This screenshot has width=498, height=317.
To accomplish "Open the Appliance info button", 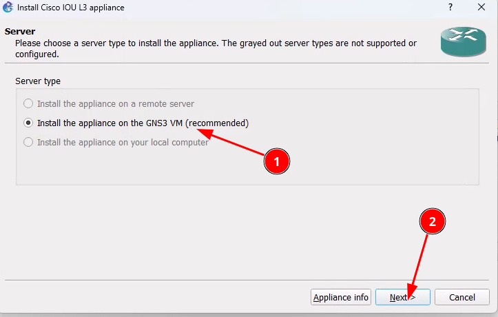I will (341, 298).
